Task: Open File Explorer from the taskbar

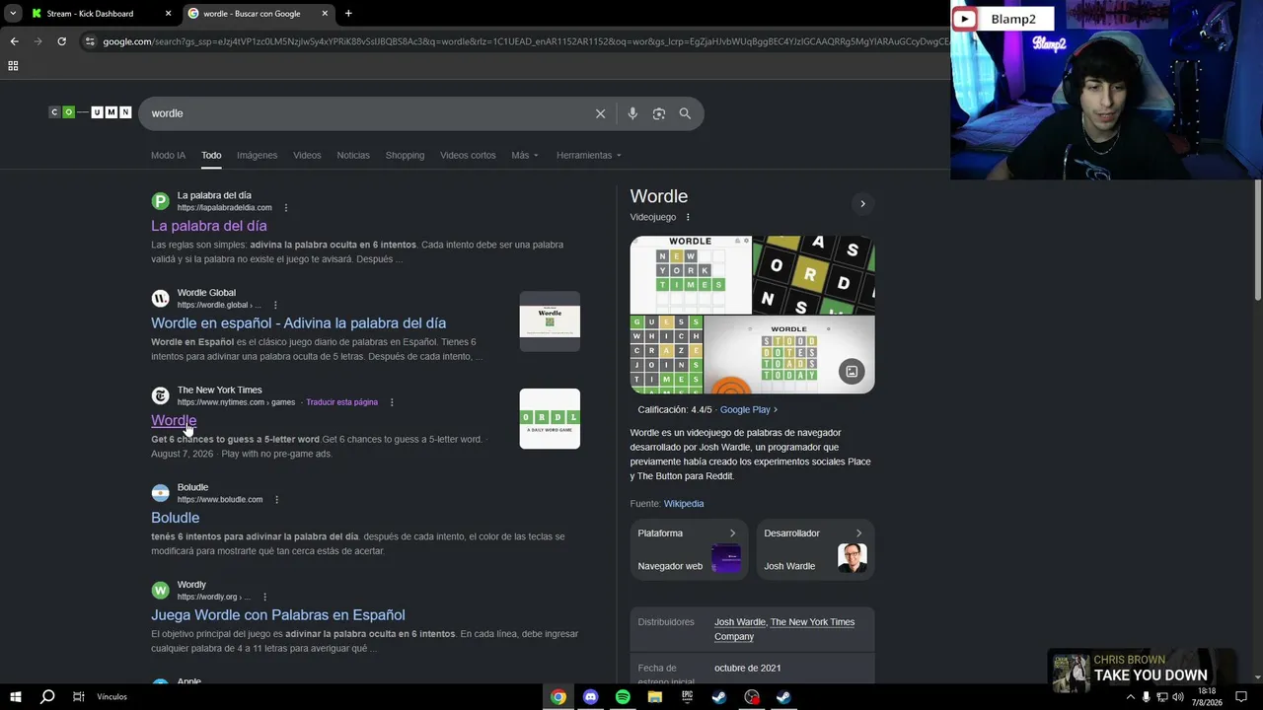Action: [654, 697]
